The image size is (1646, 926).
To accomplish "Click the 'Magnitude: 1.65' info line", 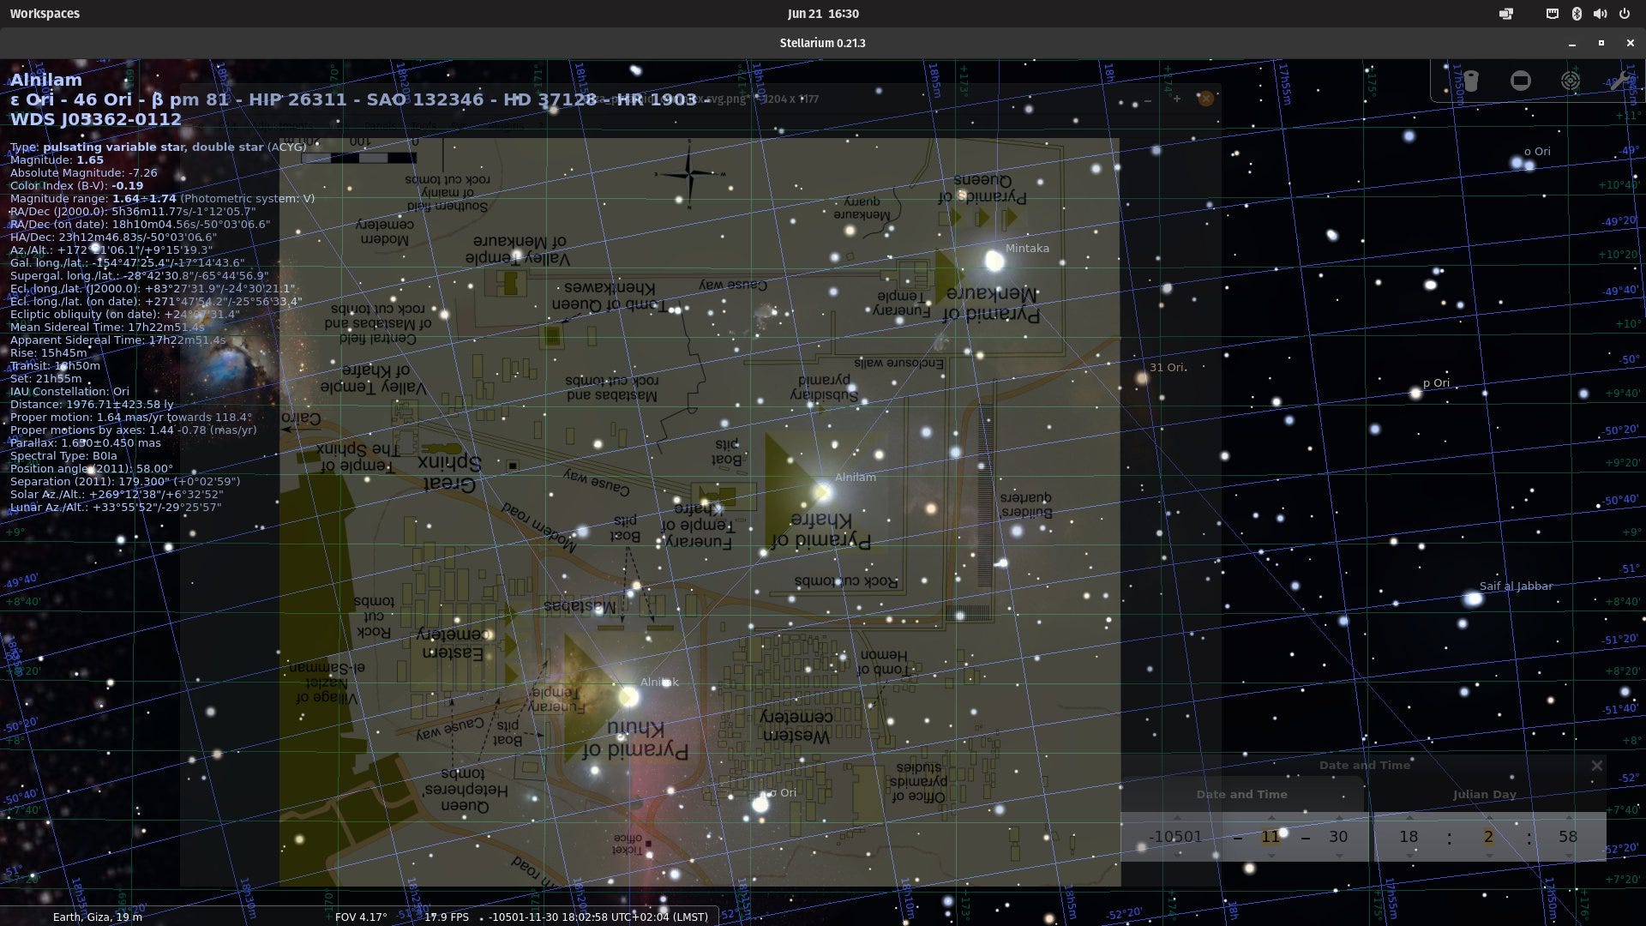I will point(57,159).
